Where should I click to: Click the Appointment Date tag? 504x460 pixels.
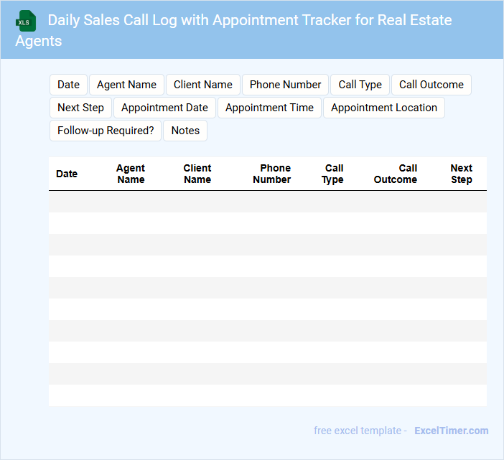click(x=164, y=108)
